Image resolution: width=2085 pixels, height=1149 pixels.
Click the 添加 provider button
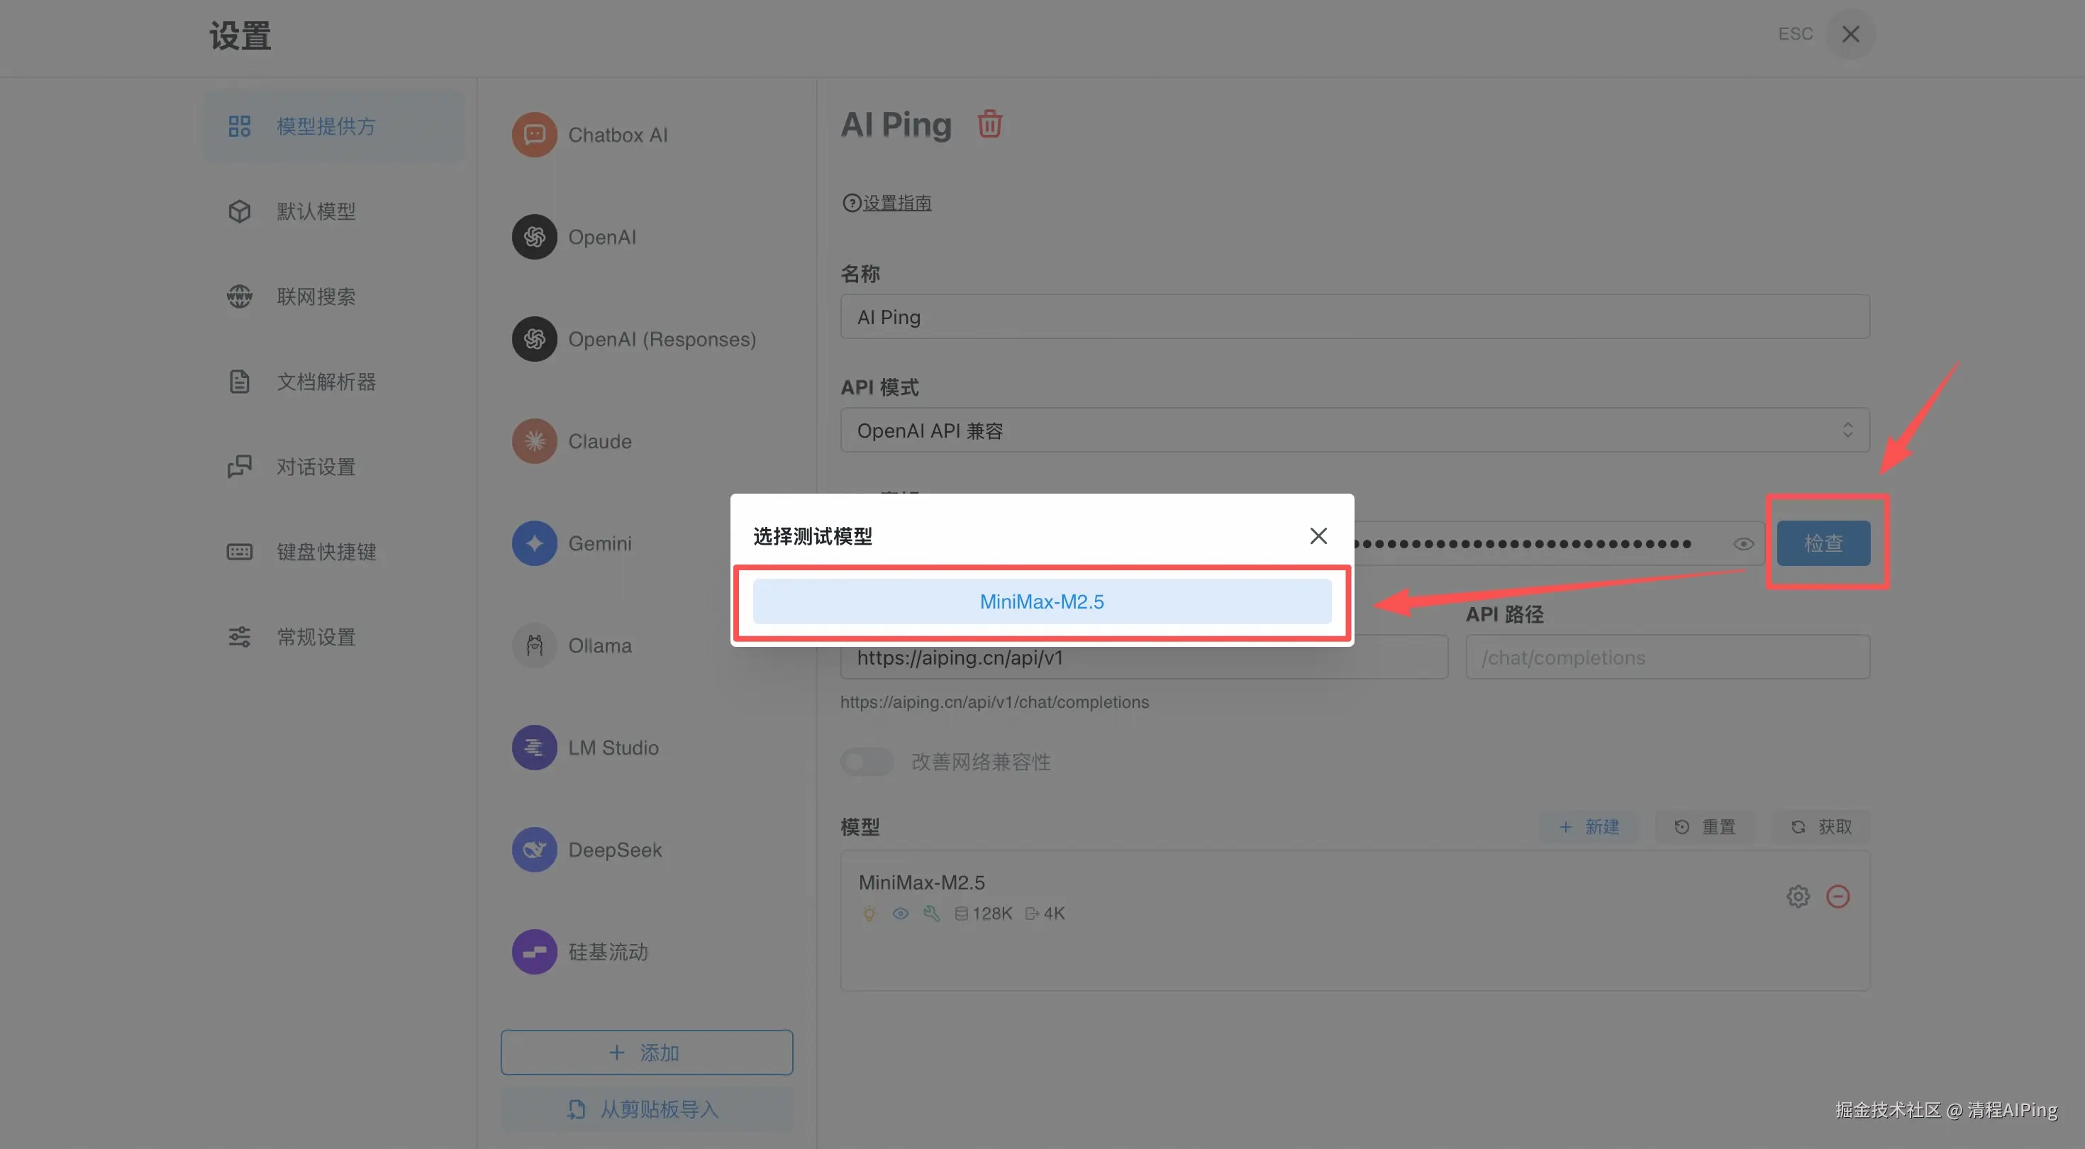[x=646, y=1052]
